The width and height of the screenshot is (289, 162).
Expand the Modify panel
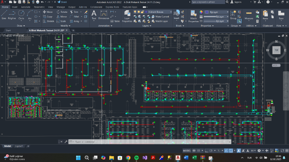(x=66, y=26)
